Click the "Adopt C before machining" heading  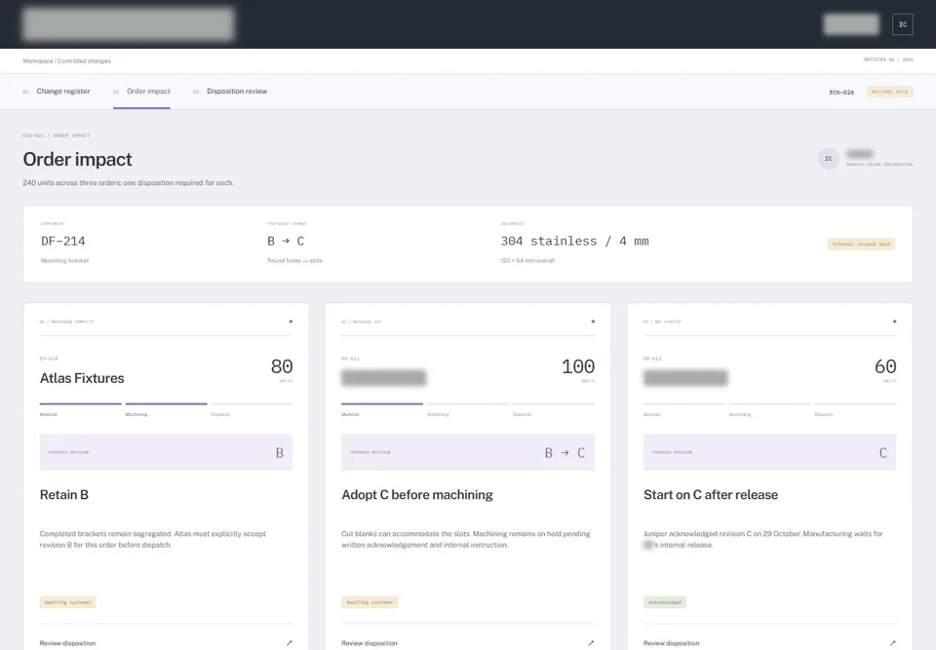(x=417, y=495)
